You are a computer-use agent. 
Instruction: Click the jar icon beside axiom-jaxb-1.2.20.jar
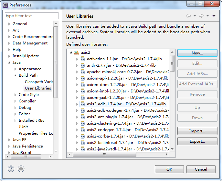point(83,98)
